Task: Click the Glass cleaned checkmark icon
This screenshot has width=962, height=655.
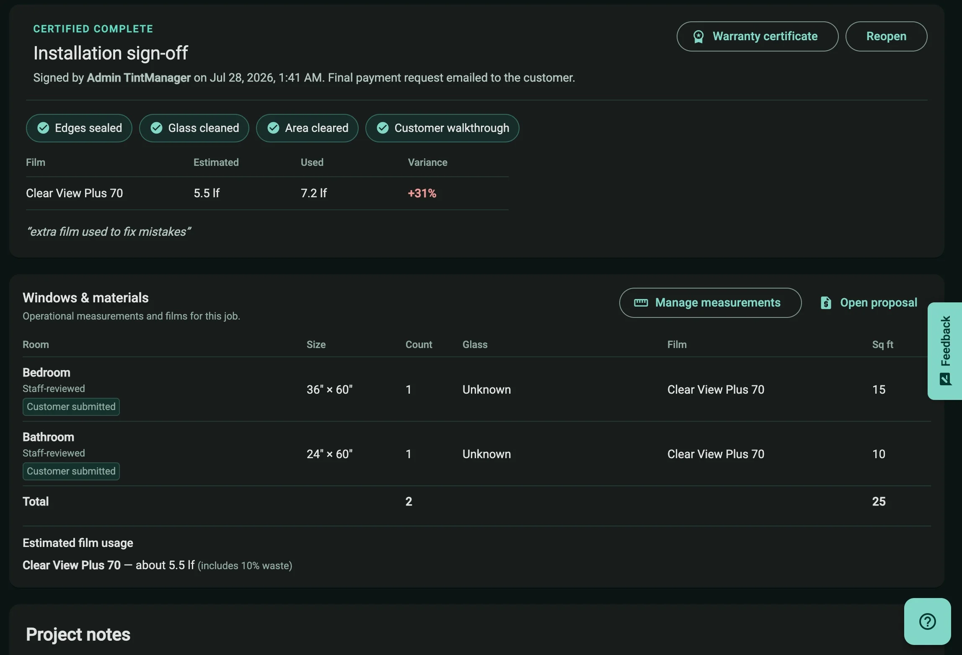Action: pos(156,128)
